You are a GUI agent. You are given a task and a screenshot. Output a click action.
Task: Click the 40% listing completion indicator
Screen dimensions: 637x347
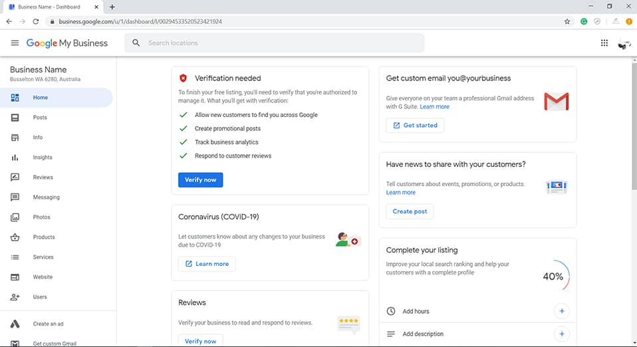[555, 276]
